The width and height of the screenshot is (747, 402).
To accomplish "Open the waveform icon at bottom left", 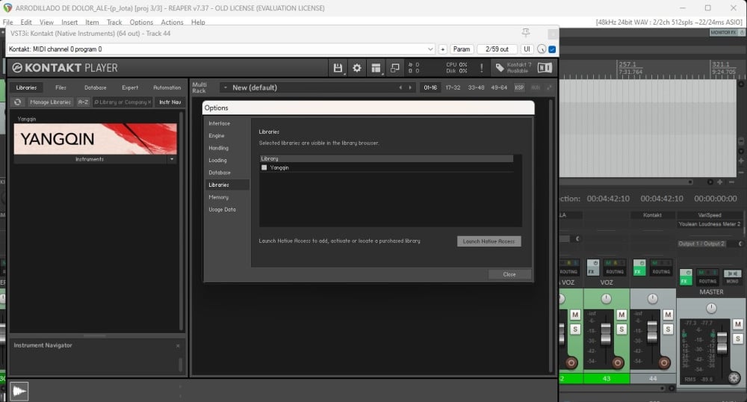I will click(x=19, y=392).
